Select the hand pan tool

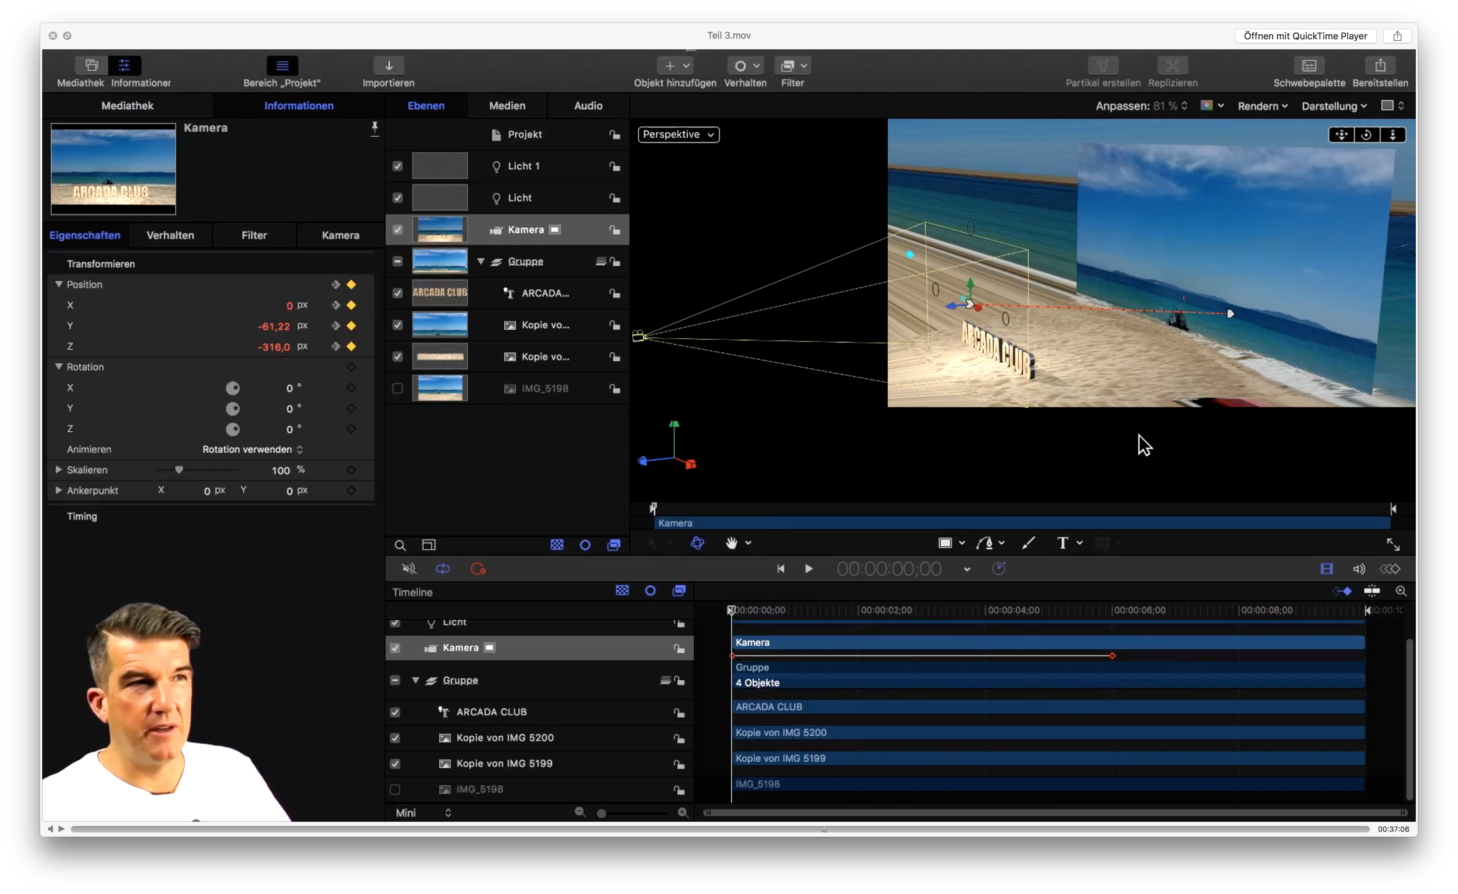coord(732,543)
